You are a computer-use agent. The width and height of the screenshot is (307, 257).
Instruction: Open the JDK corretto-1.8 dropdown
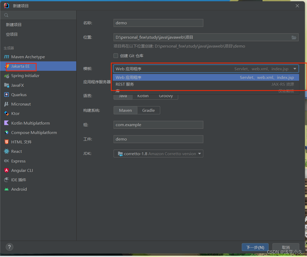(x=158, y=154)
